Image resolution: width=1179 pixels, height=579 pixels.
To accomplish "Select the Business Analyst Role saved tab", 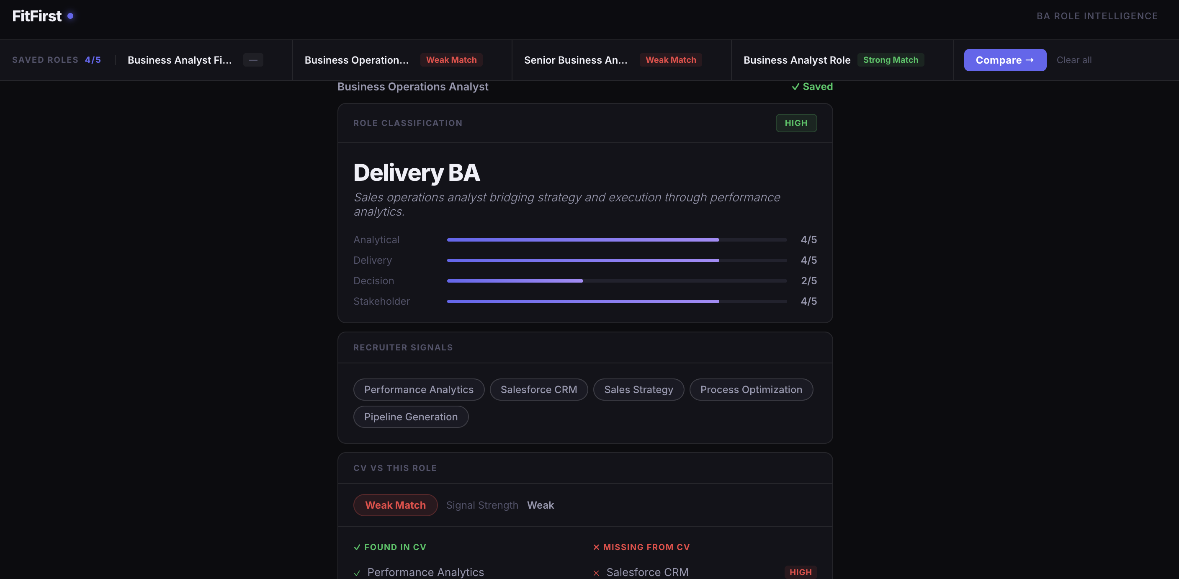I will click(x=796, y=60).
